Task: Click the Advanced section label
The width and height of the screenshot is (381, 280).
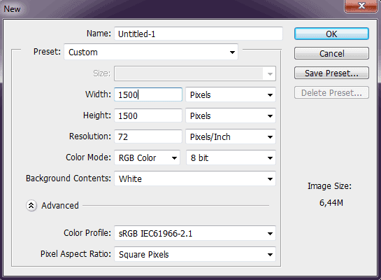Action: pos(60,206)
